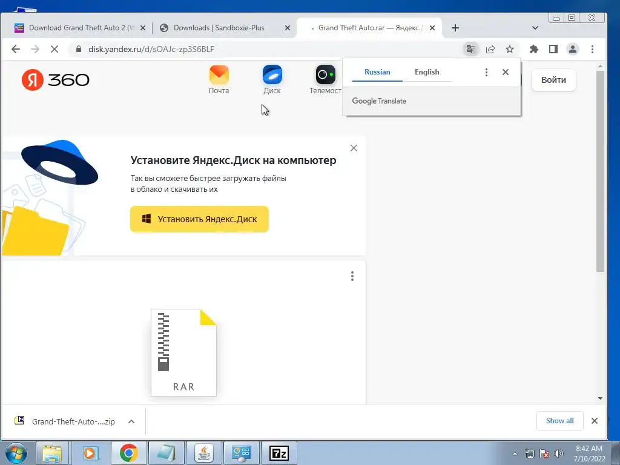Open the Java icon in taskbar
This screenshot has width=620, height=465.
[x=203, y=453]
